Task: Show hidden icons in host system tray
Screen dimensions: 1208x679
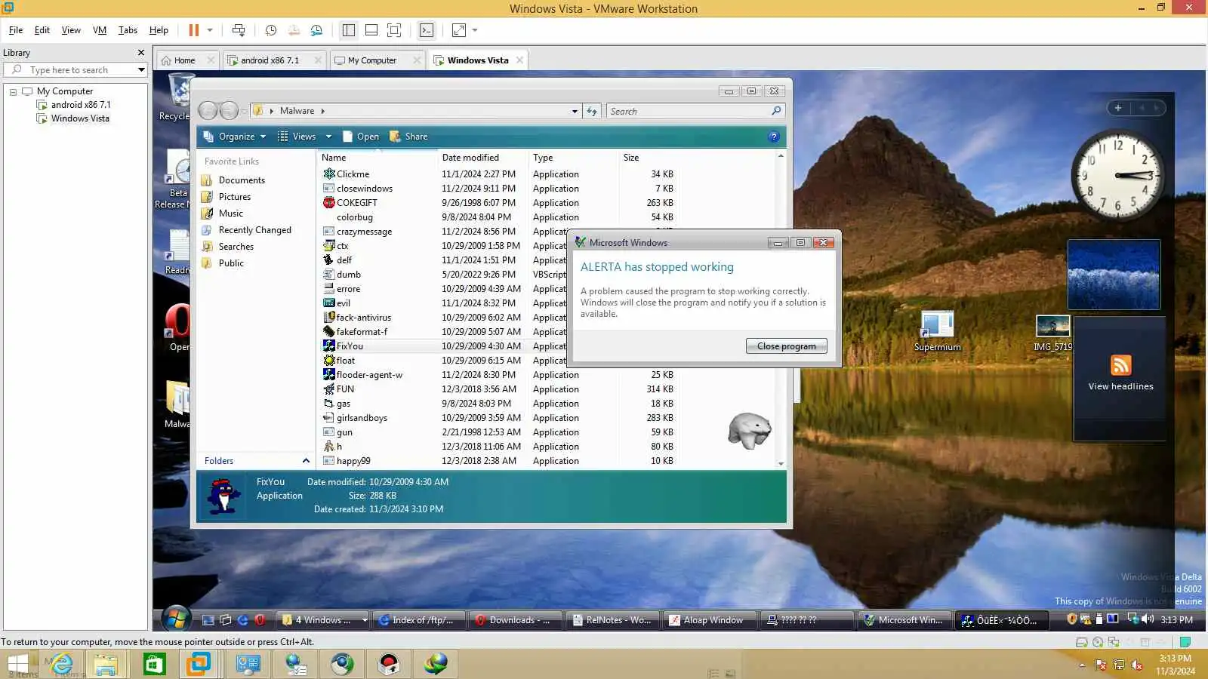Action: pyautogui.click(x=1082, y=665)
